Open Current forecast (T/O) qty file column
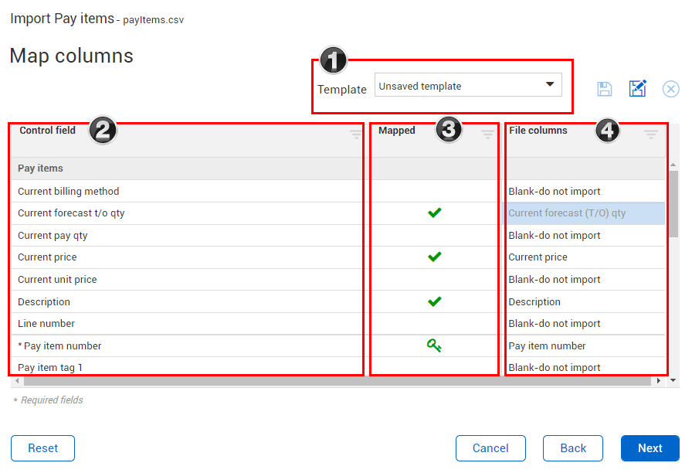The image size is (692, 473). pos(584,213)
